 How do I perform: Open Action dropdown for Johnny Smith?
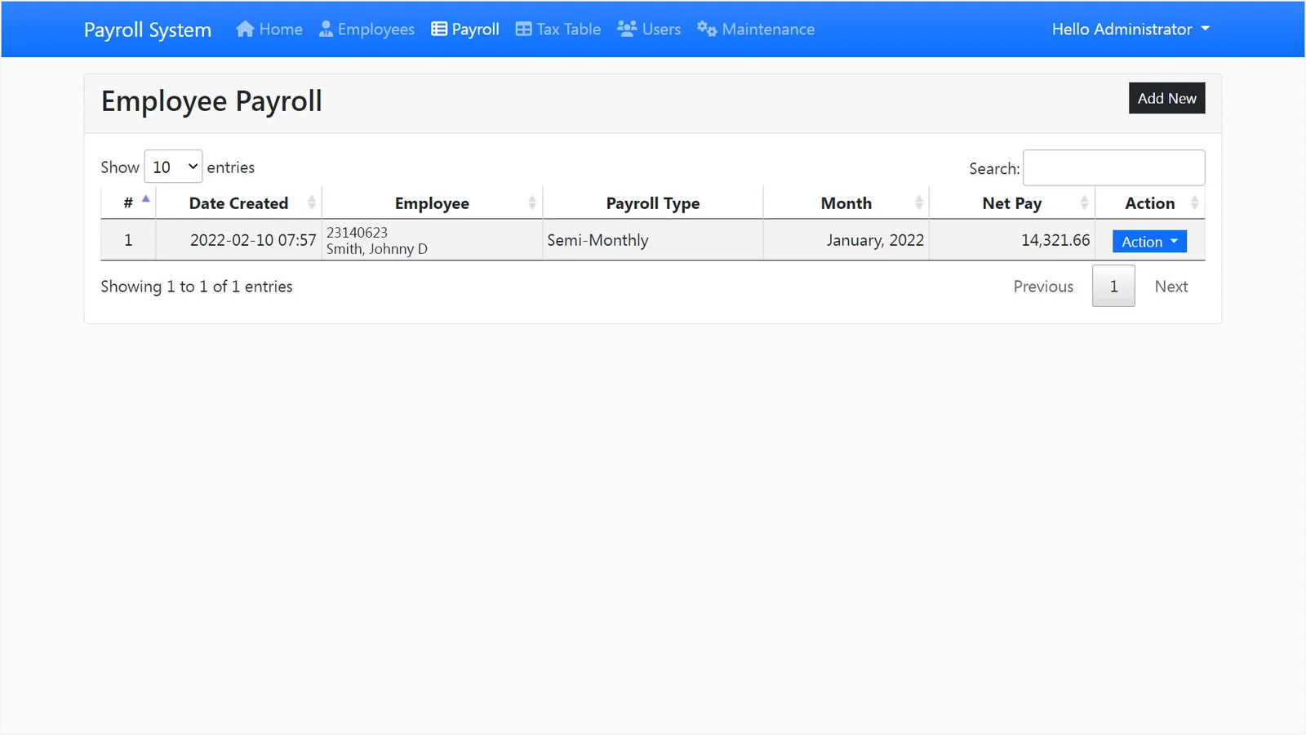(1149, 242)
